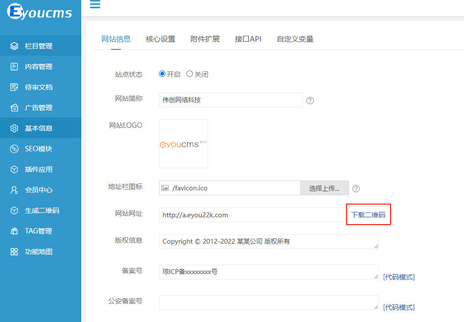Screen dimensions: 464x322
Task: Click the 栏目管理 layers icon
Action: 14,46
